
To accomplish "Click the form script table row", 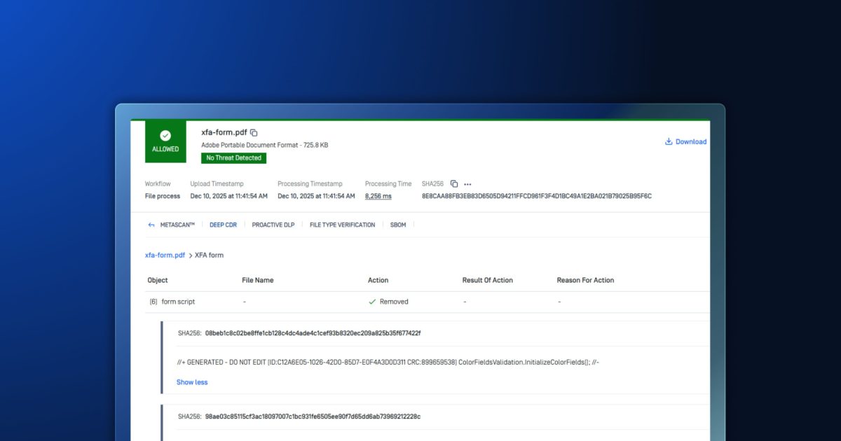I will [178, 302].
